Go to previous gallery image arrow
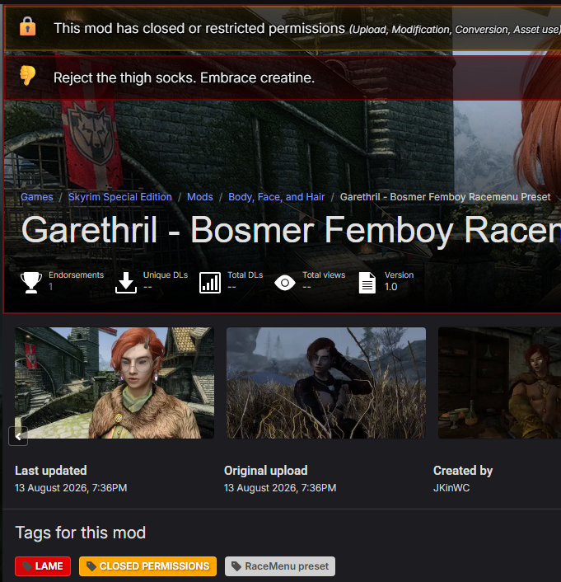This screenshot has height=582, width=561. [x=18, y=436]
